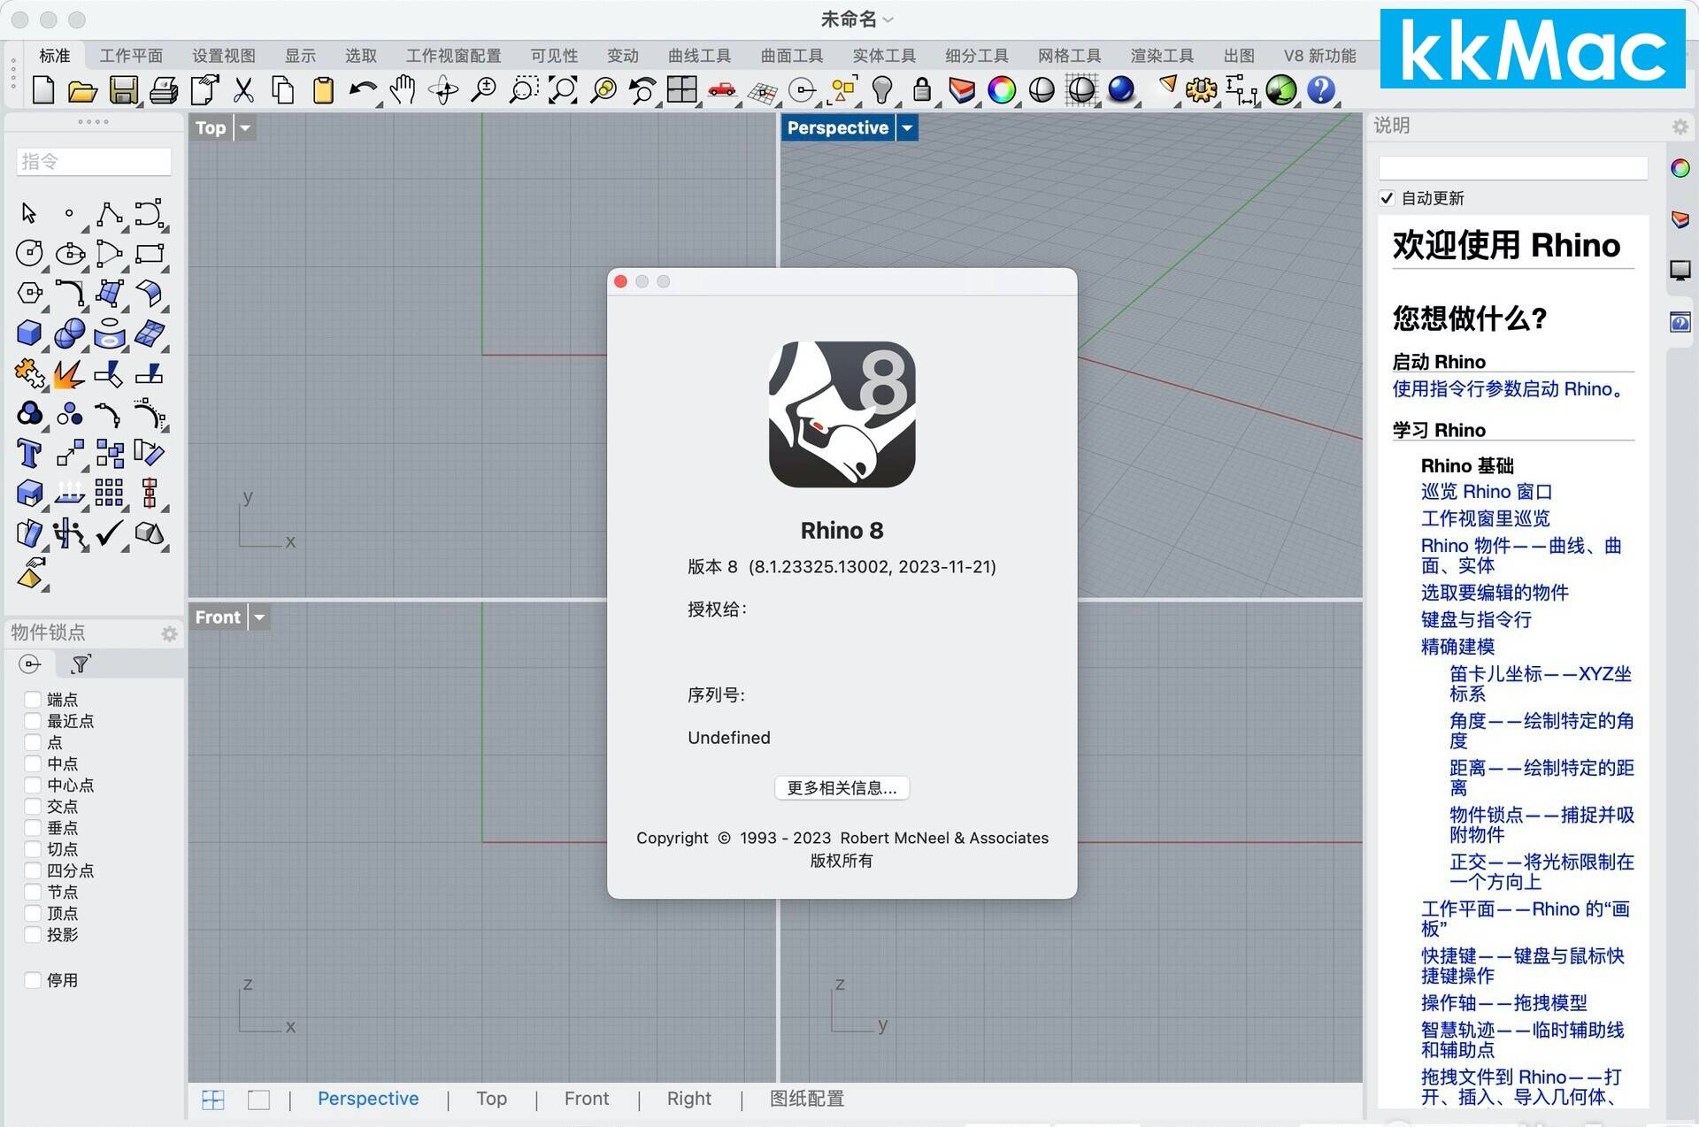Open the 物件锁点 panel gear menu
The image size is (1699, 1127).
click(169, 633)
